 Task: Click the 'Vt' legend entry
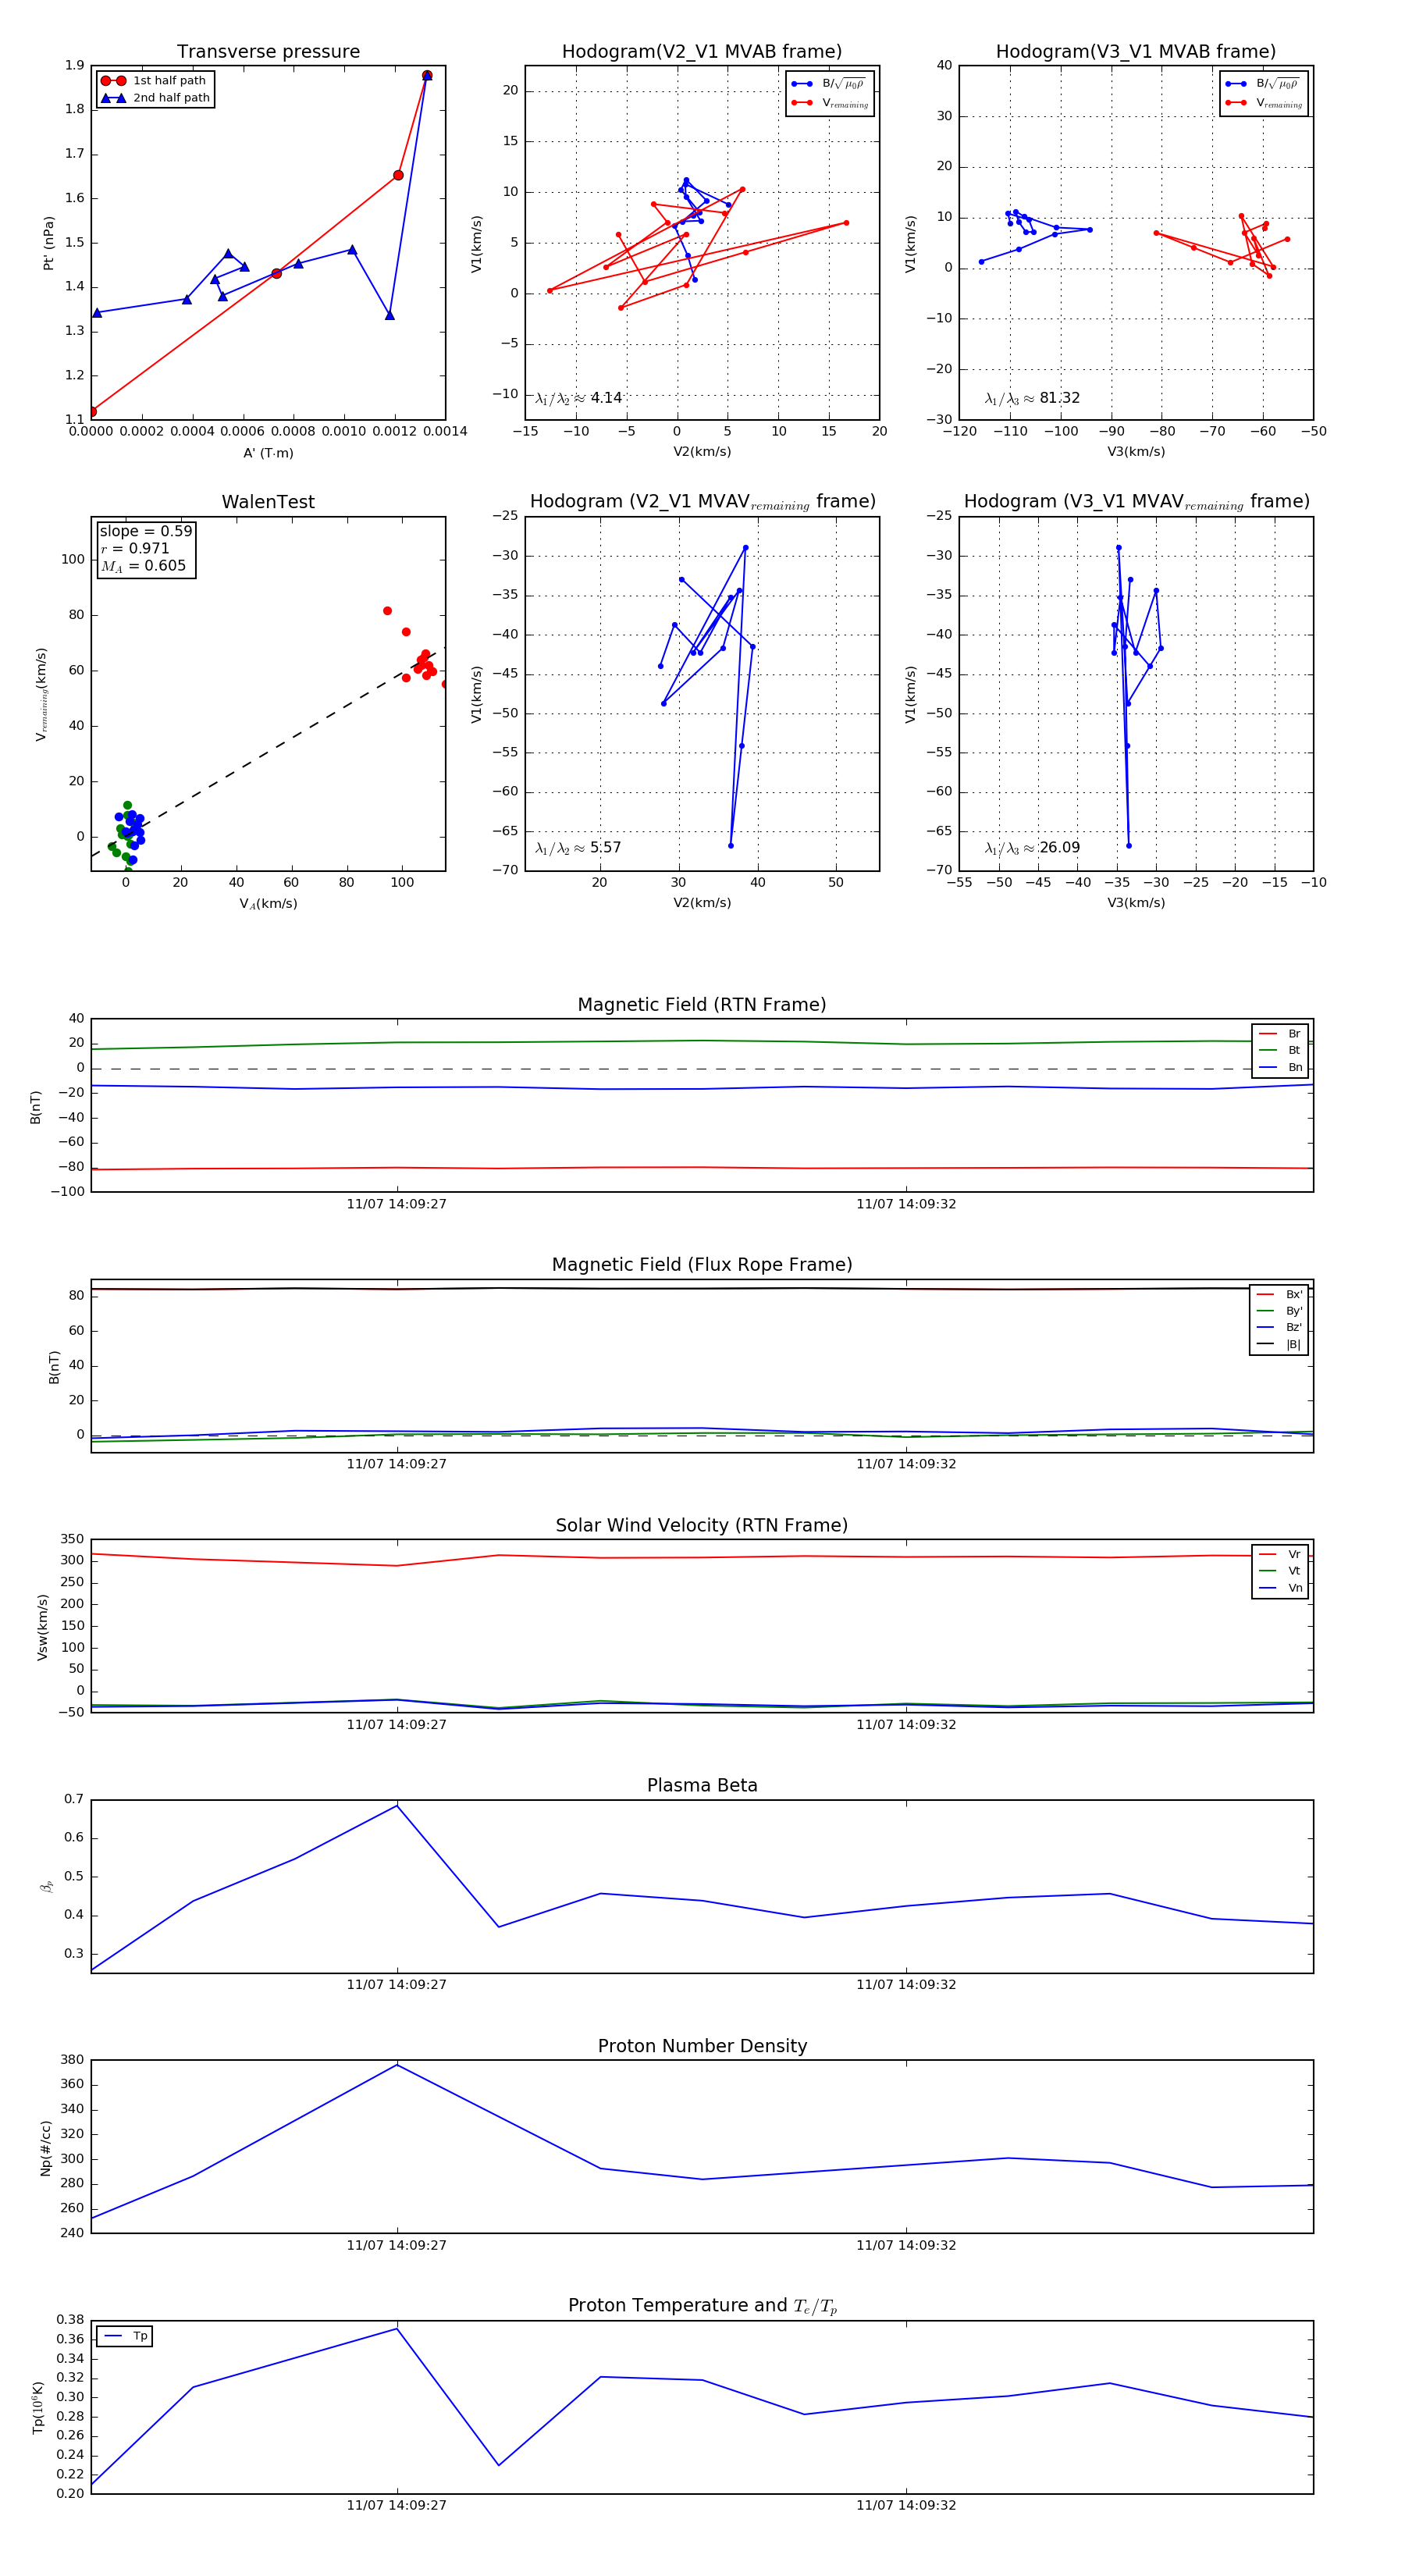click(1280, 1571)
